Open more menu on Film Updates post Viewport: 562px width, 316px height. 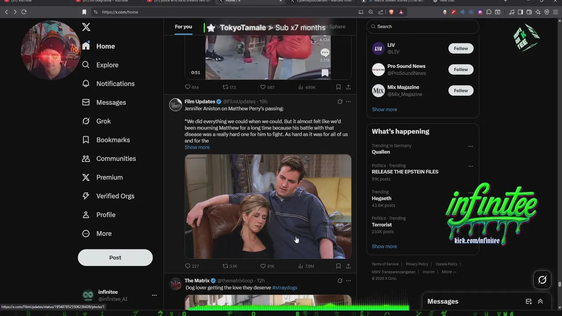tap(348, 101)
